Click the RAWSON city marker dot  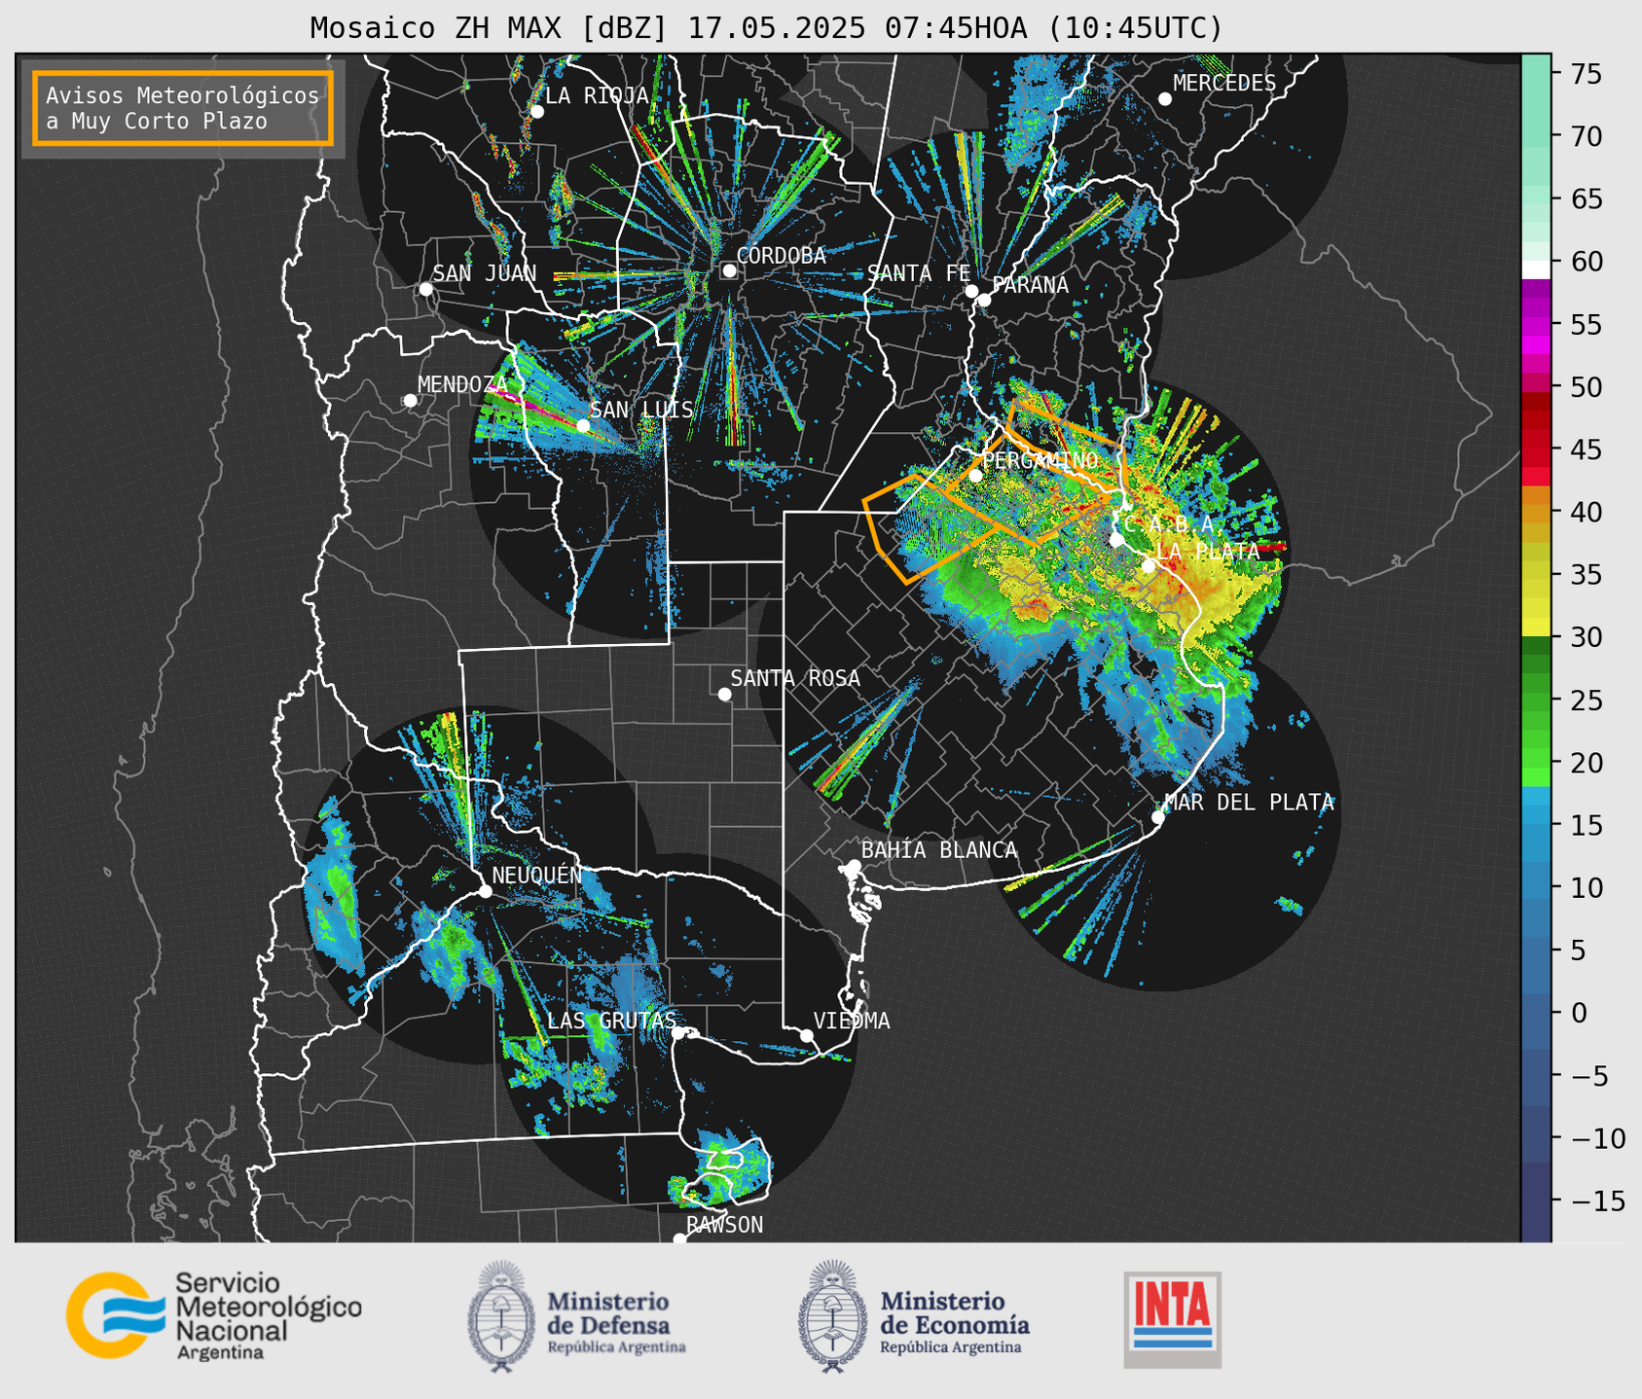pos(679,1238)
